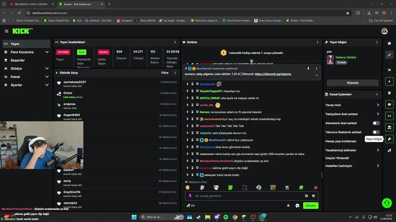
Task: Open Yayın bilgisi panel three-dot menu
Action: click(x=377, y=42)
